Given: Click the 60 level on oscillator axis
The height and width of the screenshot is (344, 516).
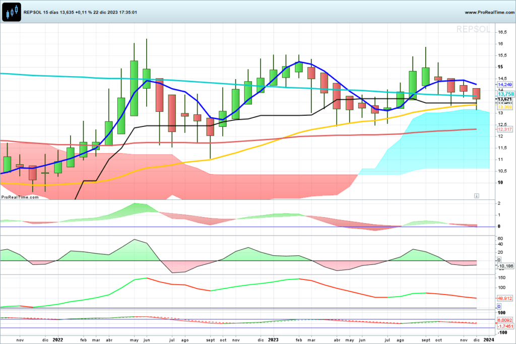Looking at the screenshot, I should (500, 238).
